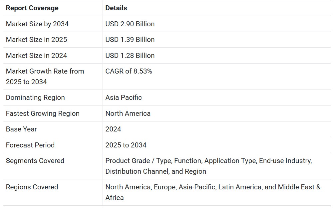Image resolution: width=334 pixels, height=209 pixels.
Task: Select the 2025 to 2034 value
Action: (126, 145)
